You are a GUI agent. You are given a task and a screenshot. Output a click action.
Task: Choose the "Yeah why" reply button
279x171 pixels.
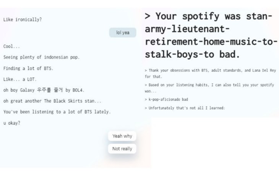pyautogui.click(x=122, y=136)
